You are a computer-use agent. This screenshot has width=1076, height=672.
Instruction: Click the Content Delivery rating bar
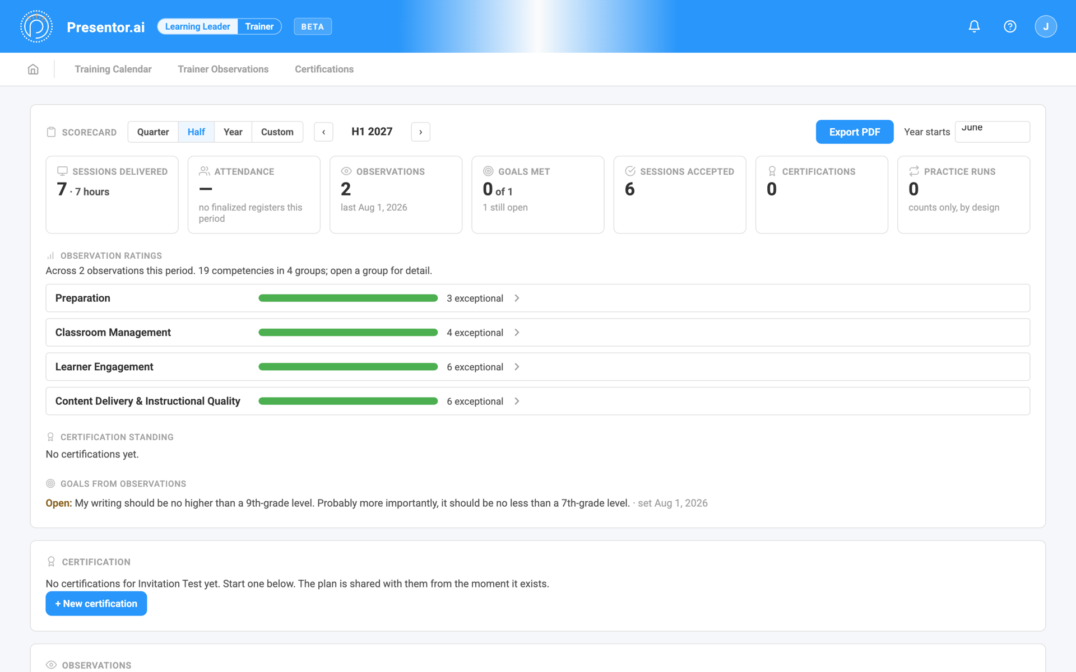pos(348,401)
